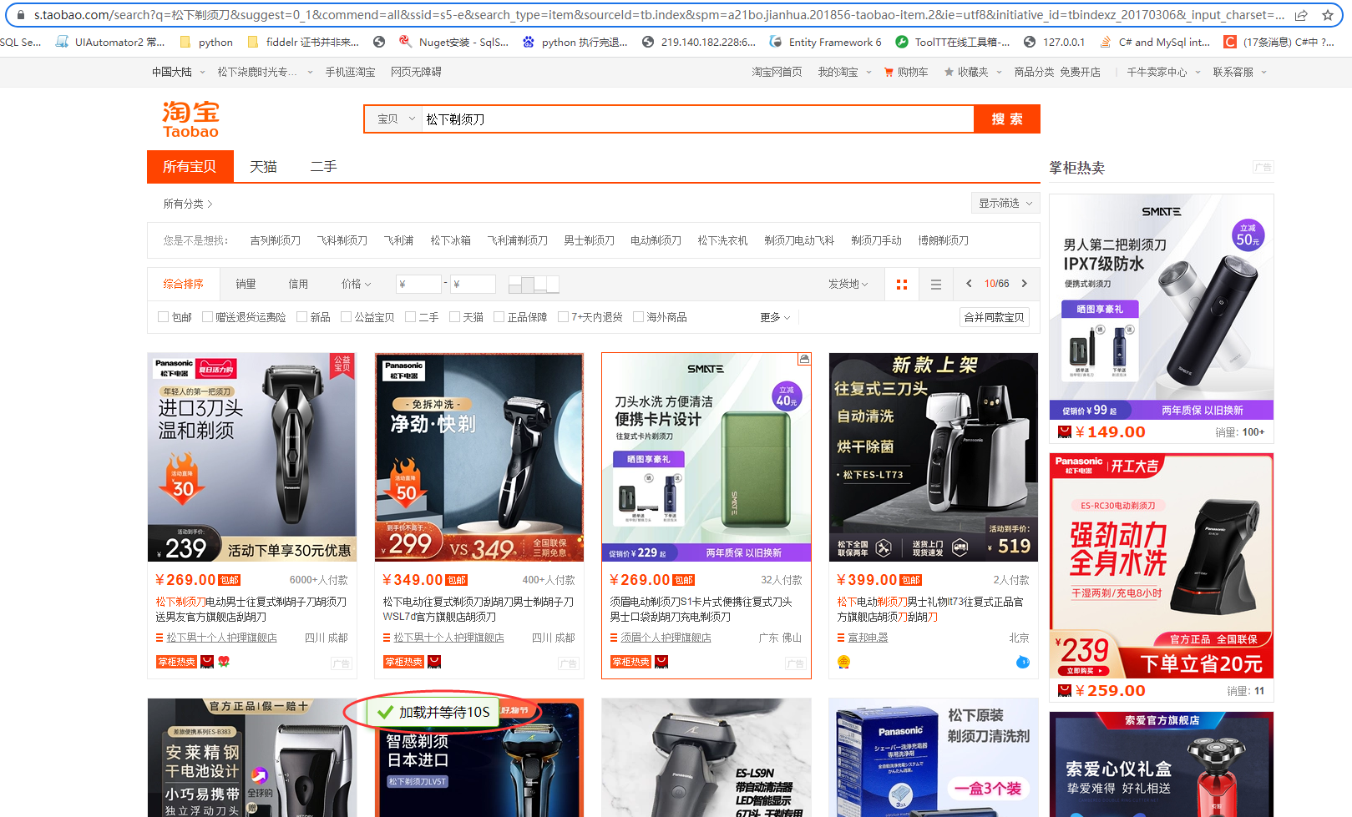Expand the 我的淘宝 menu
Viewport: 1352px width, 817px height.
click(844, 73)
